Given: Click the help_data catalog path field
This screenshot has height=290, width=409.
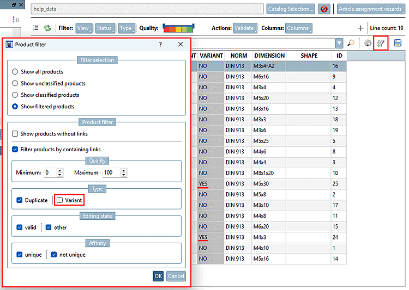Looking at the screenshot, I should click(147, 9).
